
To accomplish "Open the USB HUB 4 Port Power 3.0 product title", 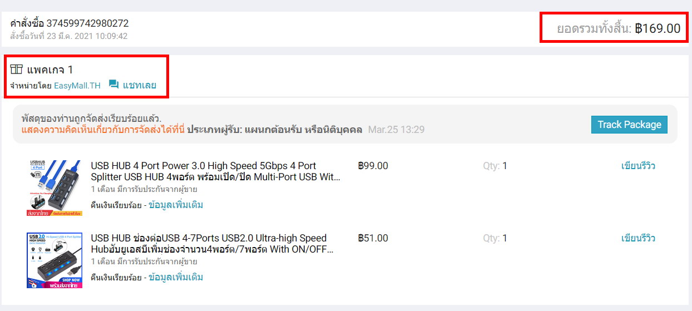I will click(x=216, y=171).
